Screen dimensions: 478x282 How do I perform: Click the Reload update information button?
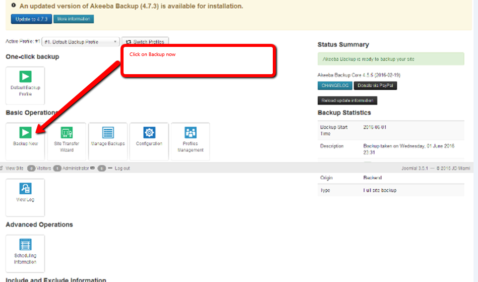point(347,100)
